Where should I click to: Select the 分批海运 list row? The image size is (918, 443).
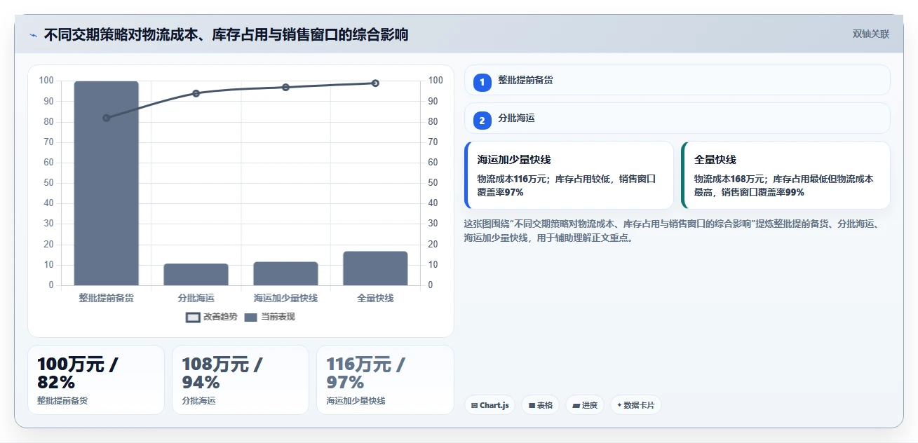point(677,118)
